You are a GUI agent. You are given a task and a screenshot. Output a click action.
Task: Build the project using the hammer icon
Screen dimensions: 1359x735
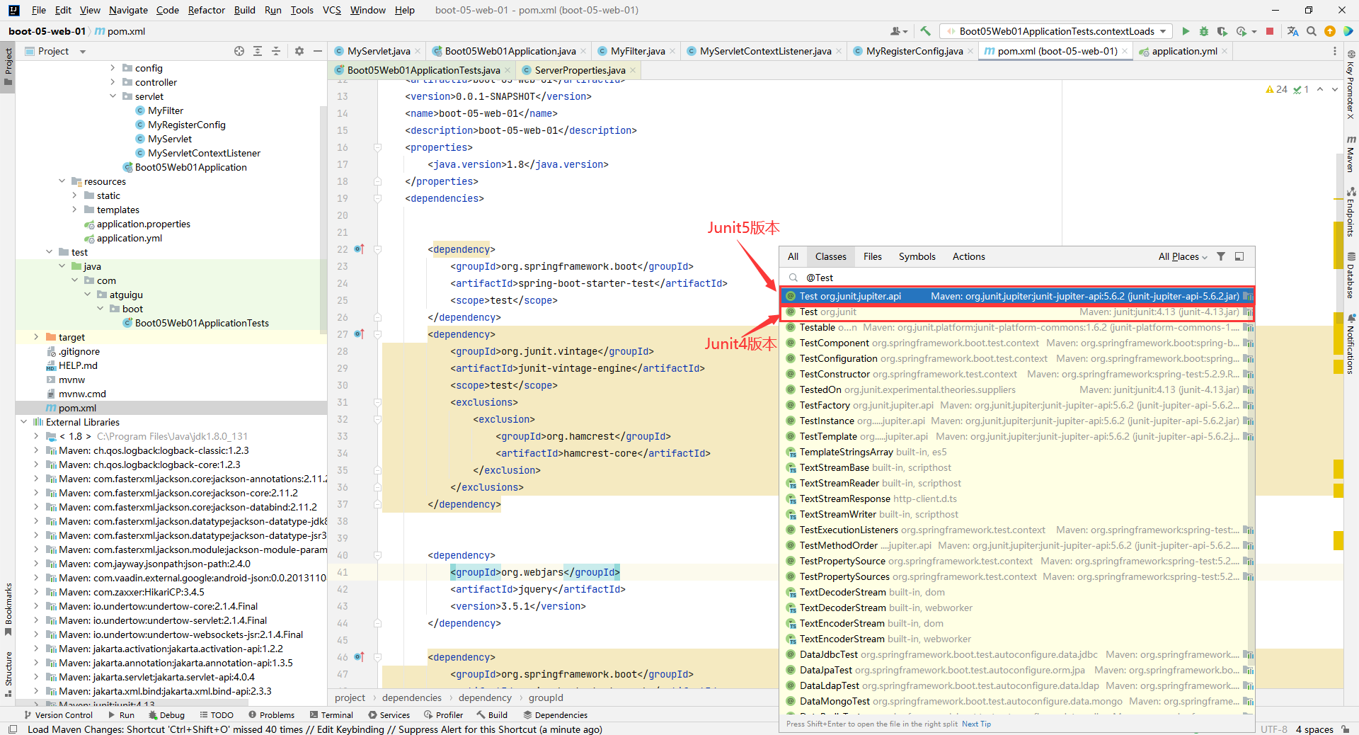[925, 31]
